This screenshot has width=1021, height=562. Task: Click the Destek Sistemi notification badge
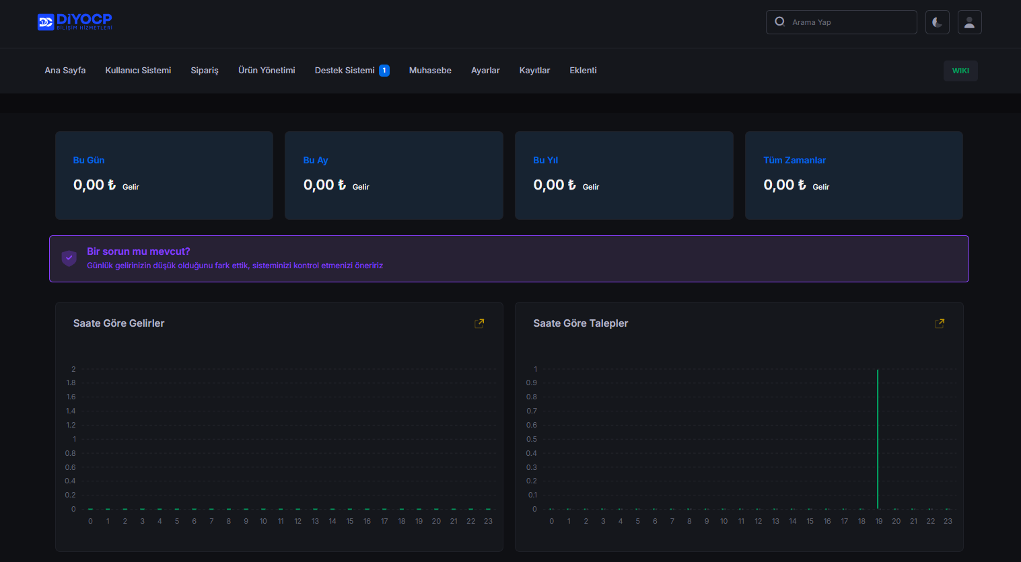point(384,71)
